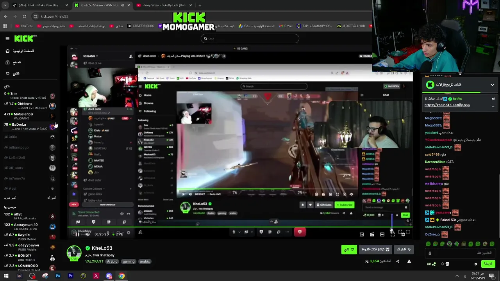Image resolution: width=500 pixels, height=281 pixels.
Task: Select the gaming tag
Action: (129, 261)
